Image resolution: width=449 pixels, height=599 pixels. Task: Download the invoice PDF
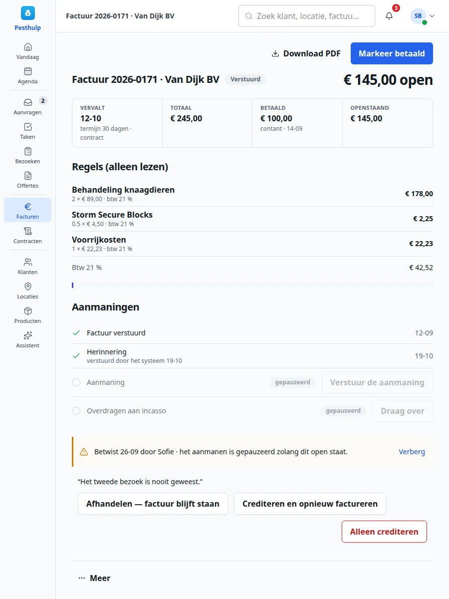coord(306,53)
